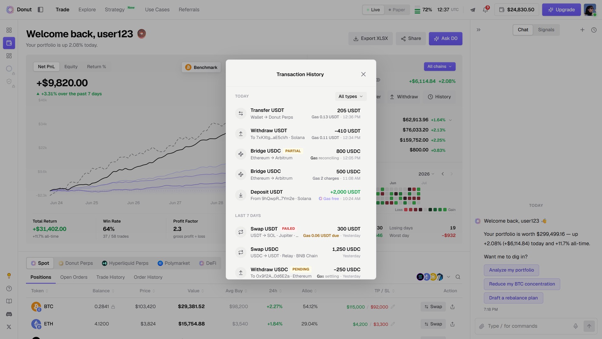The height and width of the screenshot is (339, 602).
Task: Click microphone icon in chat input
Action: coord(576,326)
